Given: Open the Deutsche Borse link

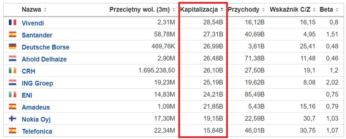Looking at the screenshot, I should (46, 47).
